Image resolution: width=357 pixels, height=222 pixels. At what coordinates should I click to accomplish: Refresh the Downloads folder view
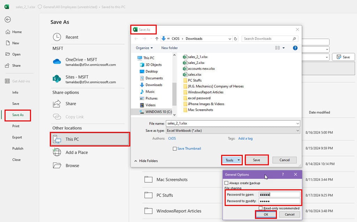(235, 39)
